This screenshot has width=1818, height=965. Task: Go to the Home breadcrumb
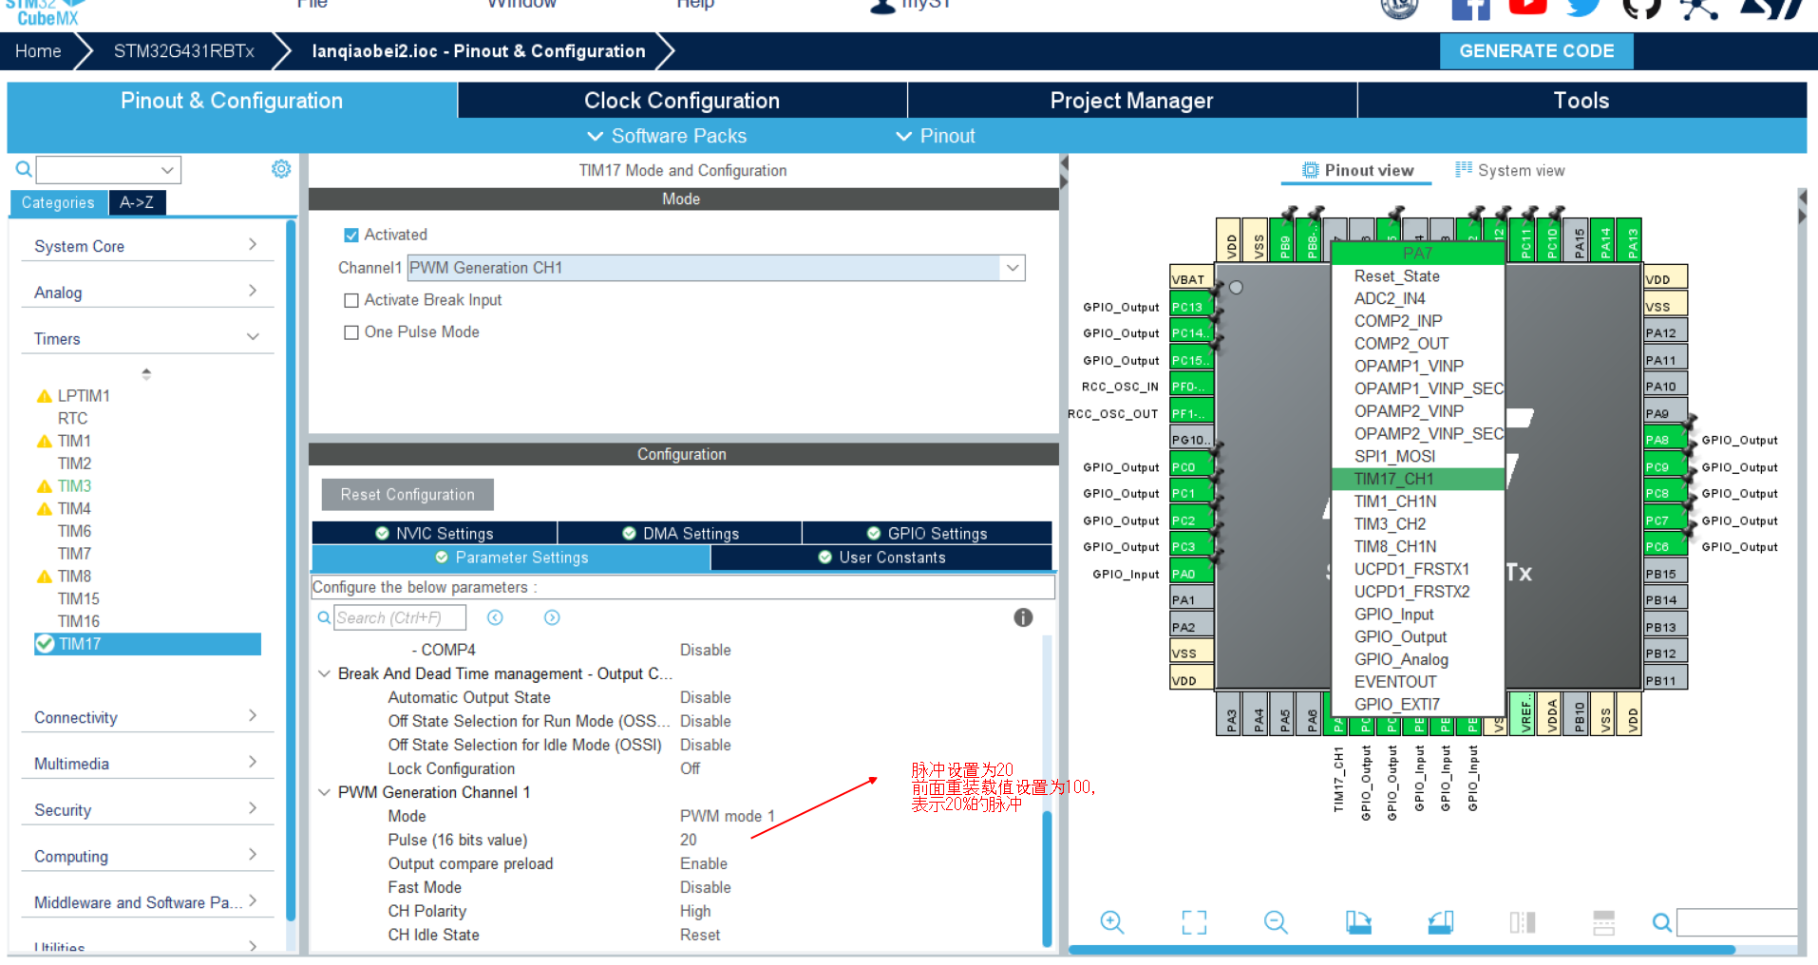(38, 51)
